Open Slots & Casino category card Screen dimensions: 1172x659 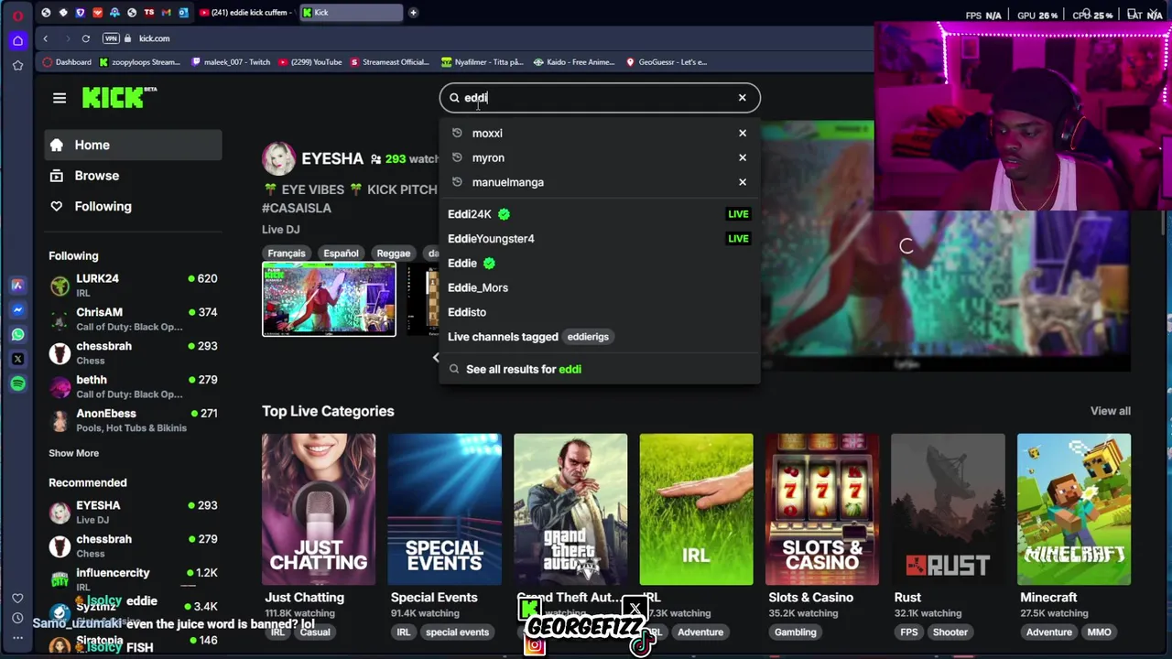click(x=822, y=509)
